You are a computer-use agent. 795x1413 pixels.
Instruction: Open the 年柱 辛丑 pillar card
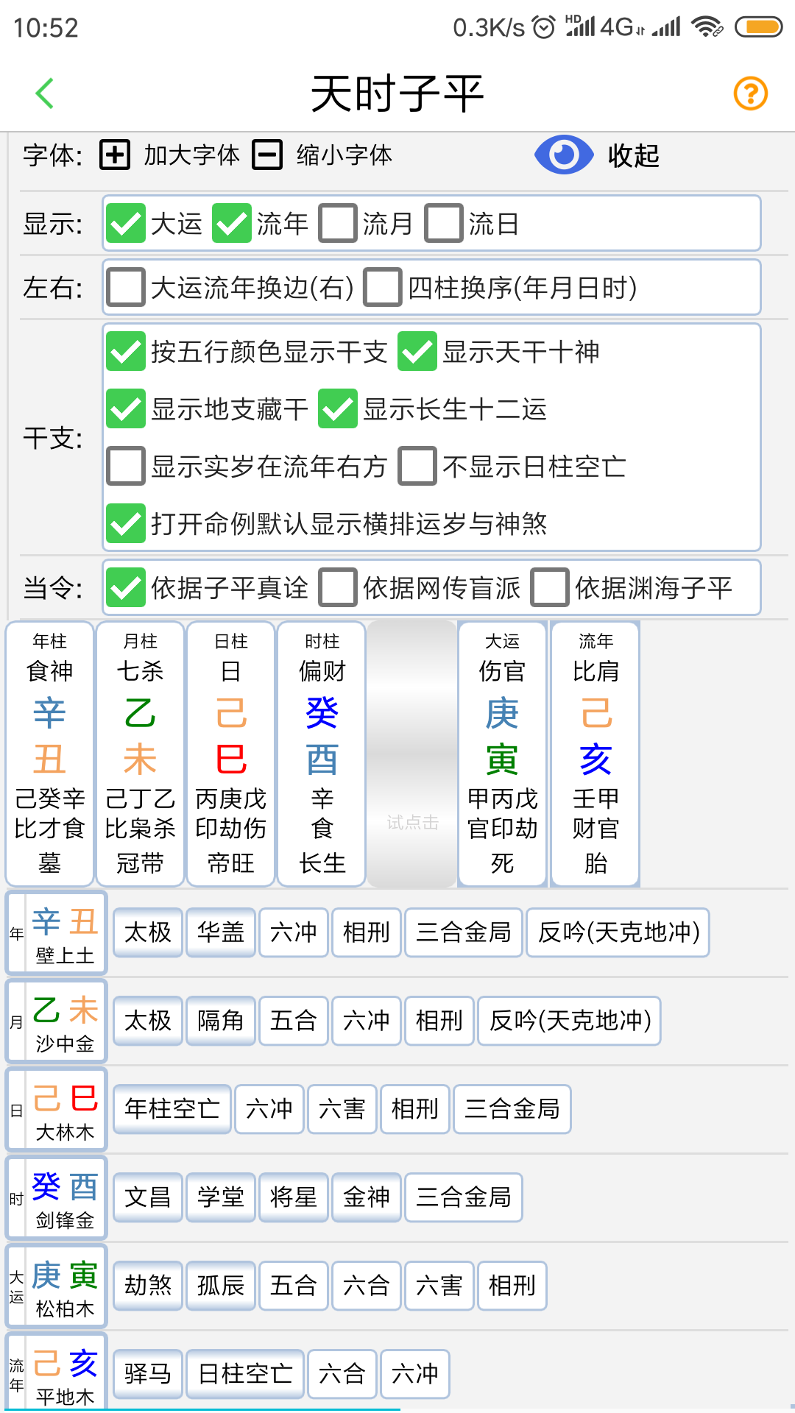[50, 754]
